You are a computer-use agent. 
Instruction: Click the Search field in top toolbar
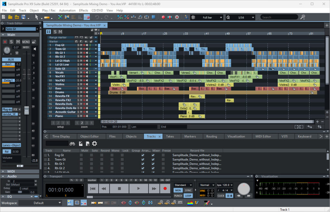click(x=279, y=17)
